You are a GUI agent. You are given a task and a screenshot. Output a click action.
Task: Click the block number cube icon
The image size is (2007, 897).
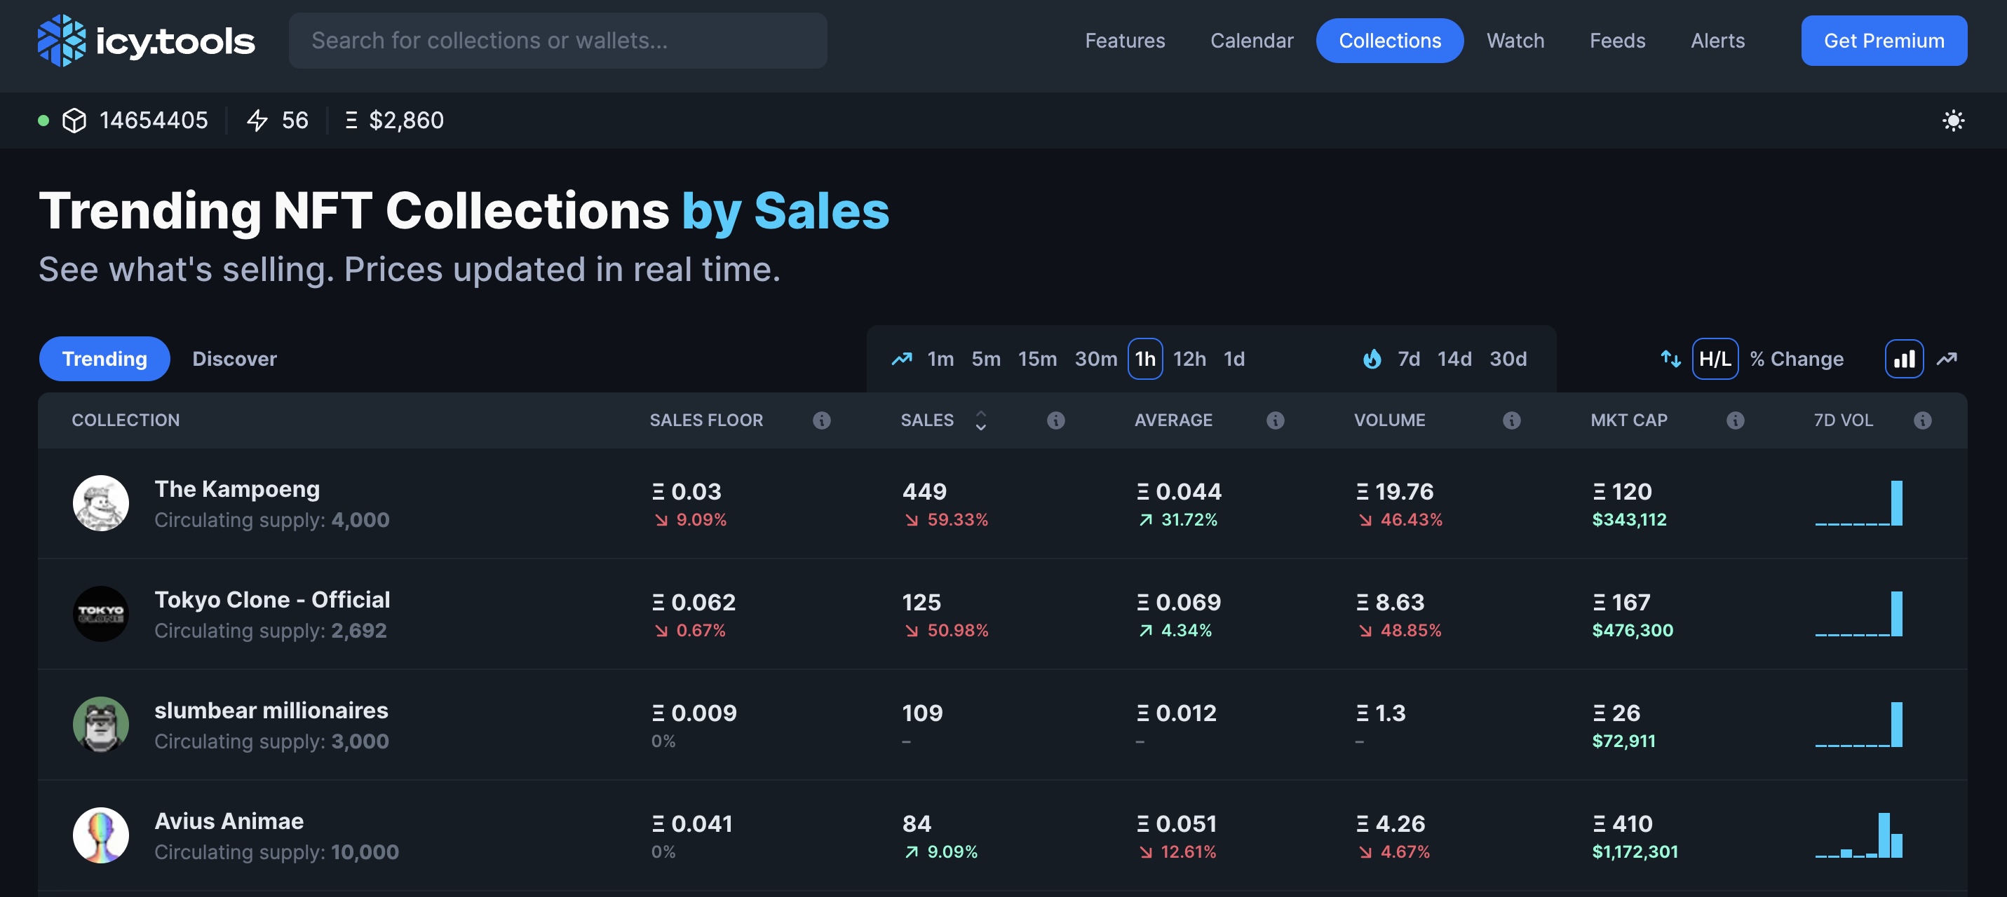point(74,121)
